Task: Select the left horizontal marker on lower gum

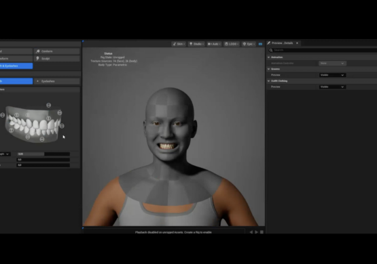Action: [28, 137]
